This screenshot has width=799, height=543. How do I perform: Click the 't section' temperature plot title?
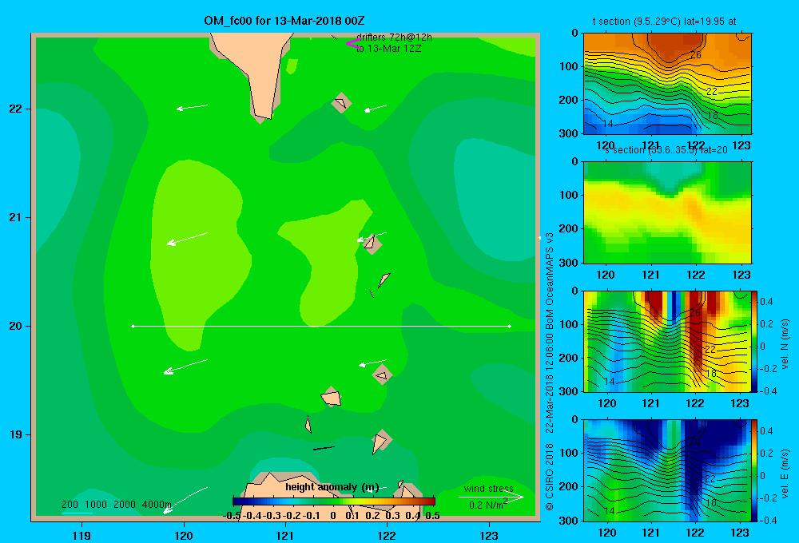tap(664, 22)
